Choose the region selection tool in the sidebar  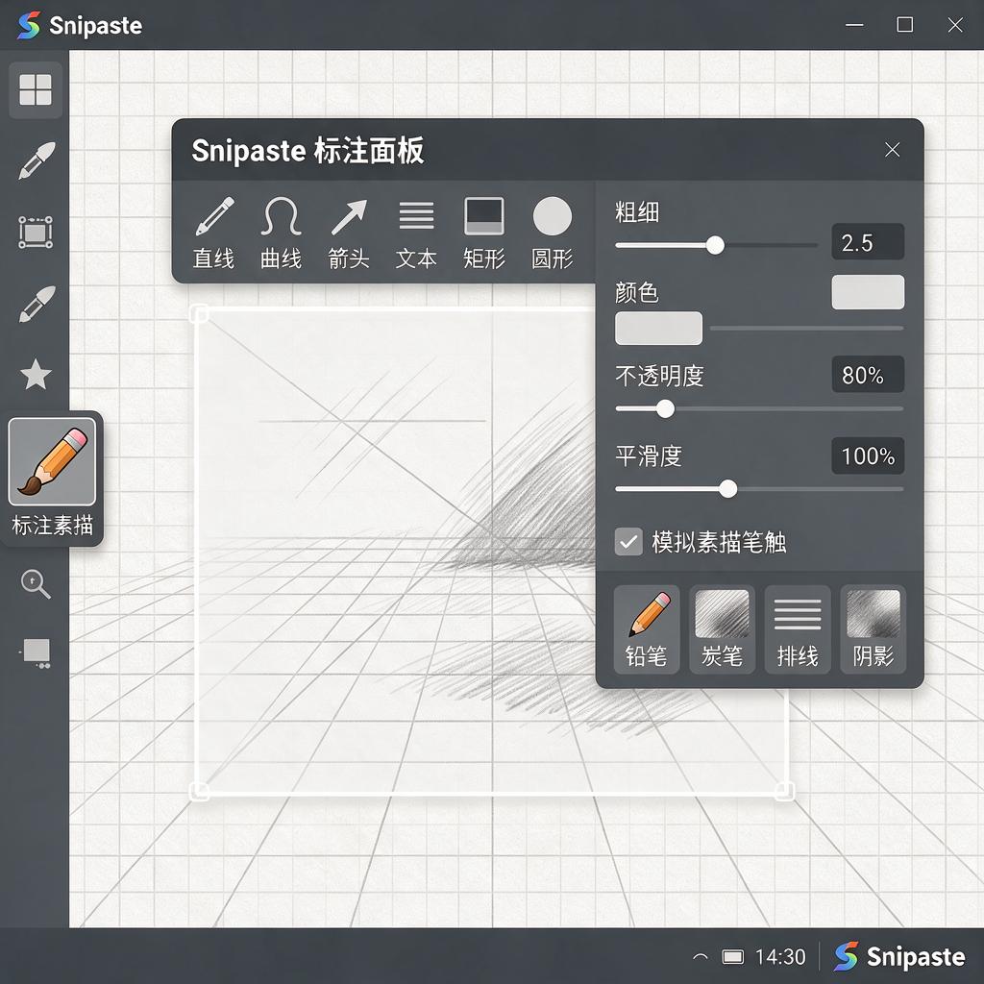click(36, 233)
